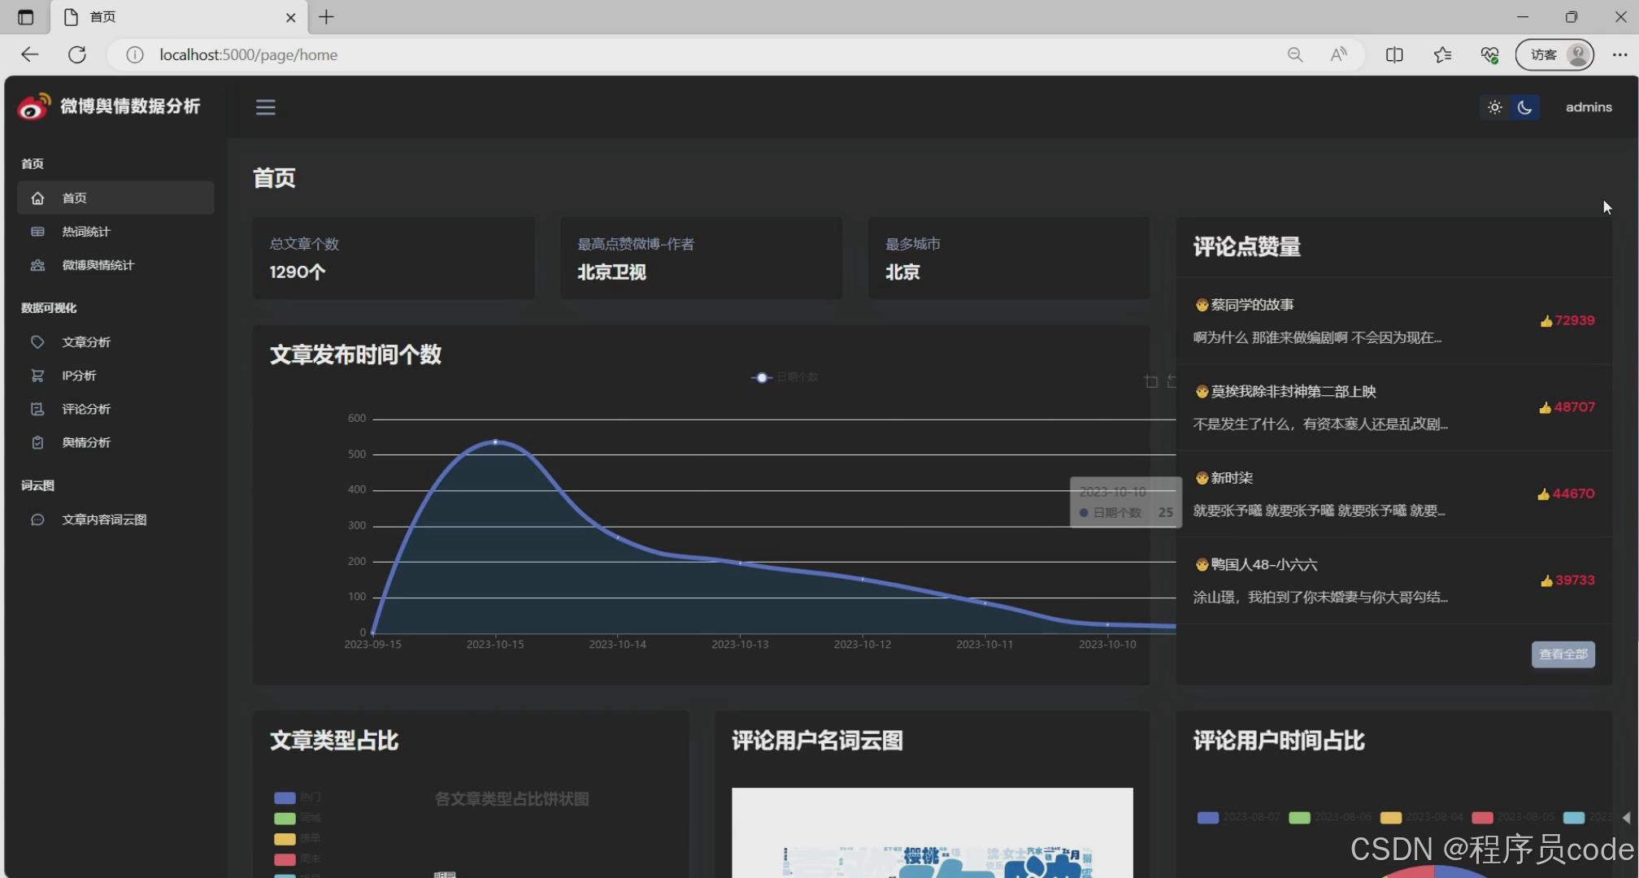
Task: Open 舆情分析 sidebar entry
Action: (86, 442)
